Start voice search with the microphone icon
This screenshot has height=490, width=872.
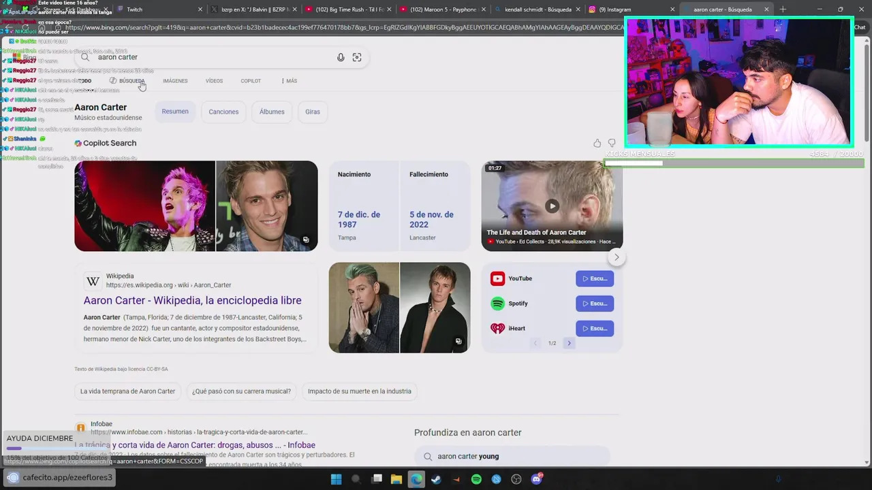tap(341, 57)
